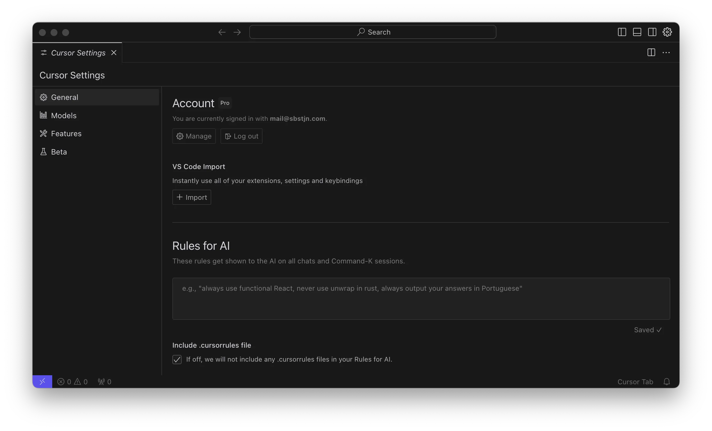Disable the Include .cursorrules file checkbox

coord(177,359)
